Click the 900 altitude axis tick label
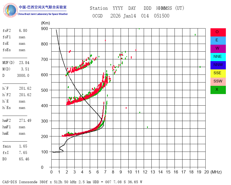 point(44,29)
